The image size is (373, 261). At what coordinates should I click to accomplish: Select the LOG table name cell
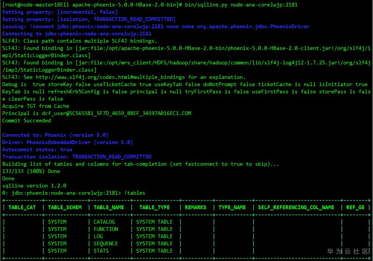[98, 236]
